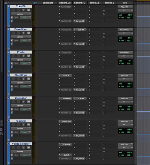Image resolution: width=150 pixels, height=165 pixels.
Task: Click the freeze icon on Fairchild track
Action: [12, 132]
